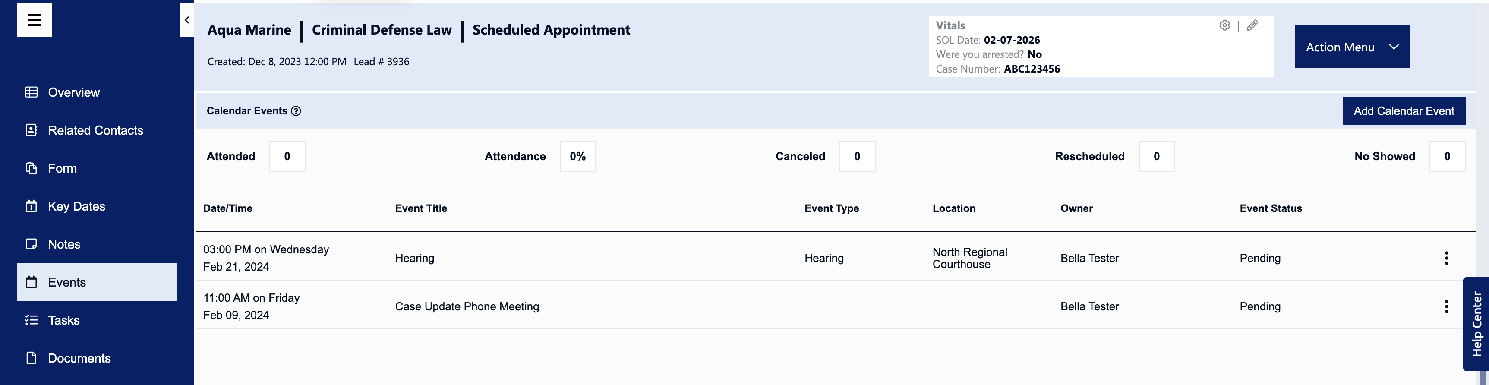This screenshot has height=385, width=1489.
Task: Click the Calendar Events help question icon
Action: (296, 111)
